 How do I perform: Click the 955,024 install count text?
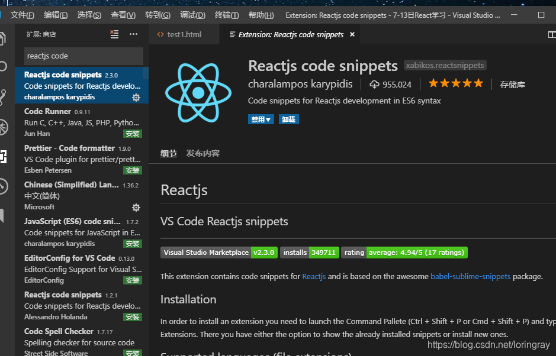[x=397, y=85]
